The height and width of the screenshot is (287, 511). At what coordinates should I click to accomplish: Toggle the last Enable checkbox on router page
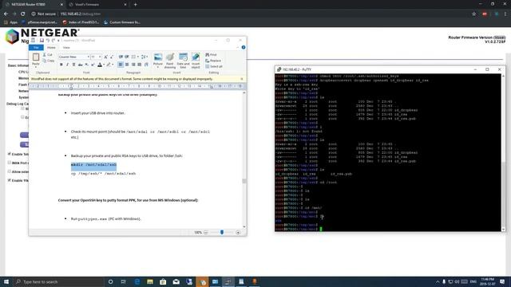point(10,180)
